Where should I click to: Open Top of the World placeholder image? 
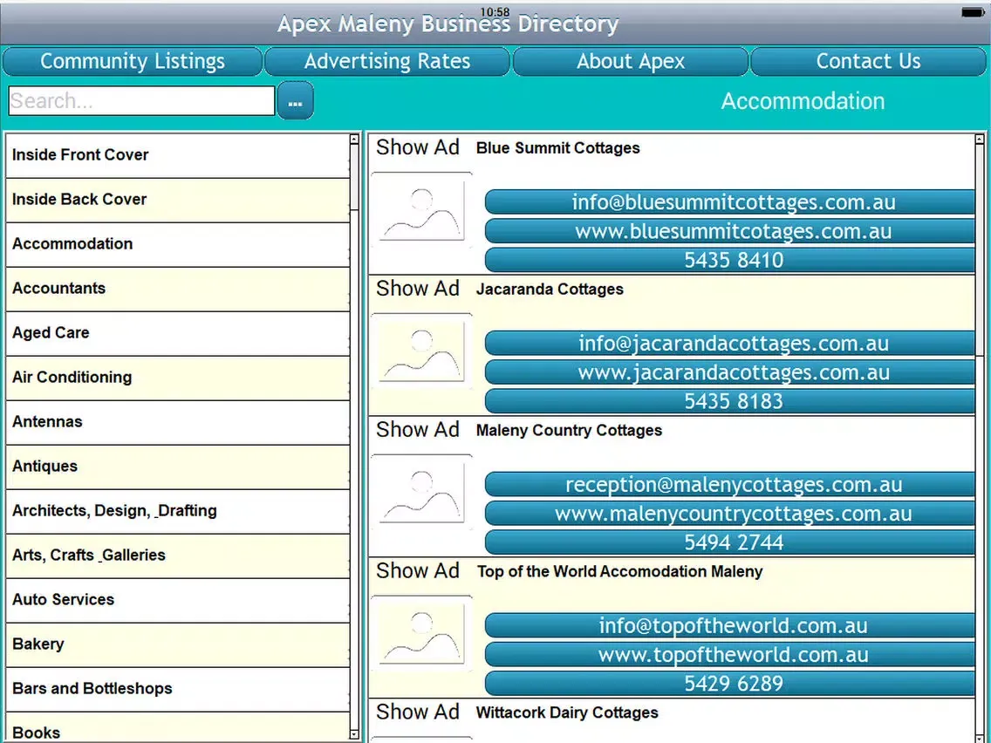point(421,634)
